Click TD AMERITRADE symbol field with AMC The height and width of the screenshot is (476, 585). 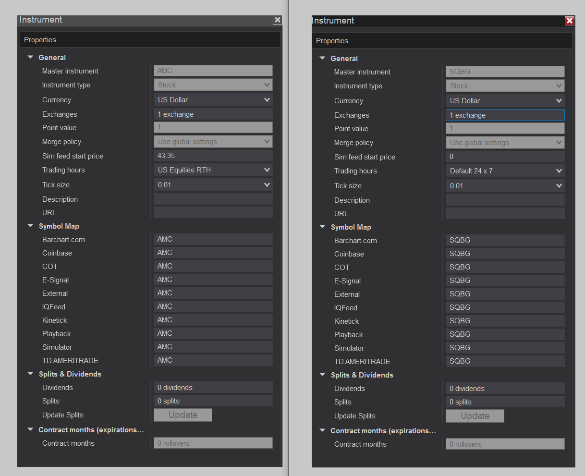[x=213, y=360]
